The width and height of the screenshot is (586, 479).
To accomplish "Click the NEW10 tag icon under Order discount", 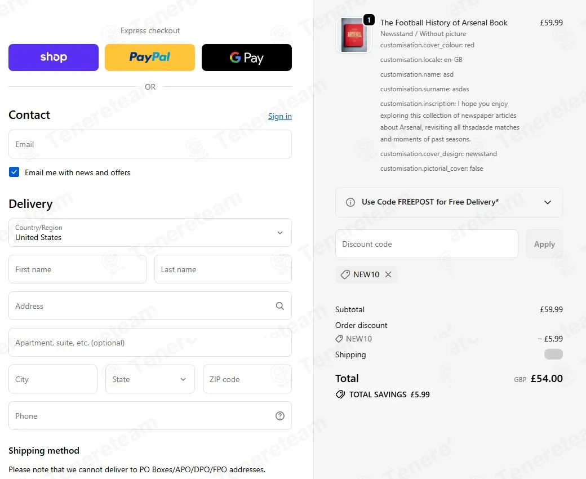I will (339, 339).
